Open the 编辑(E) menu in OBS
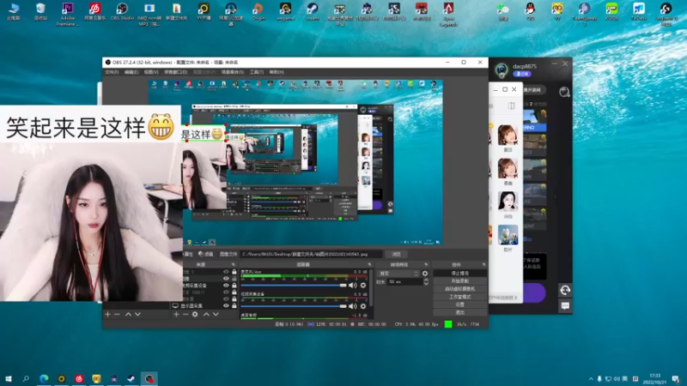687x386 pixels. click(131, 72)
